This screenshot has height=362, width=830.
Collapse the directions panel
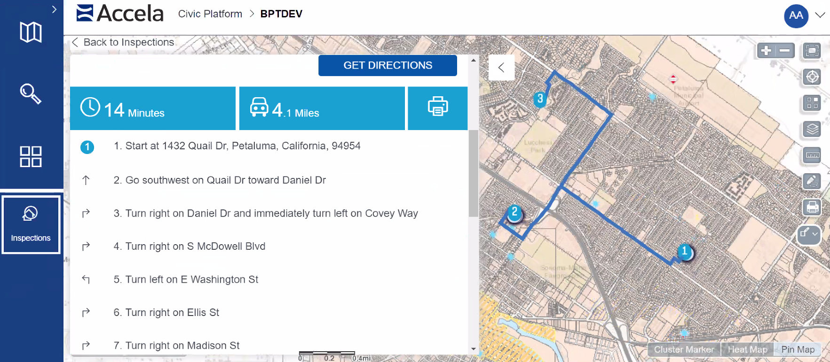[x=501, y=68]
